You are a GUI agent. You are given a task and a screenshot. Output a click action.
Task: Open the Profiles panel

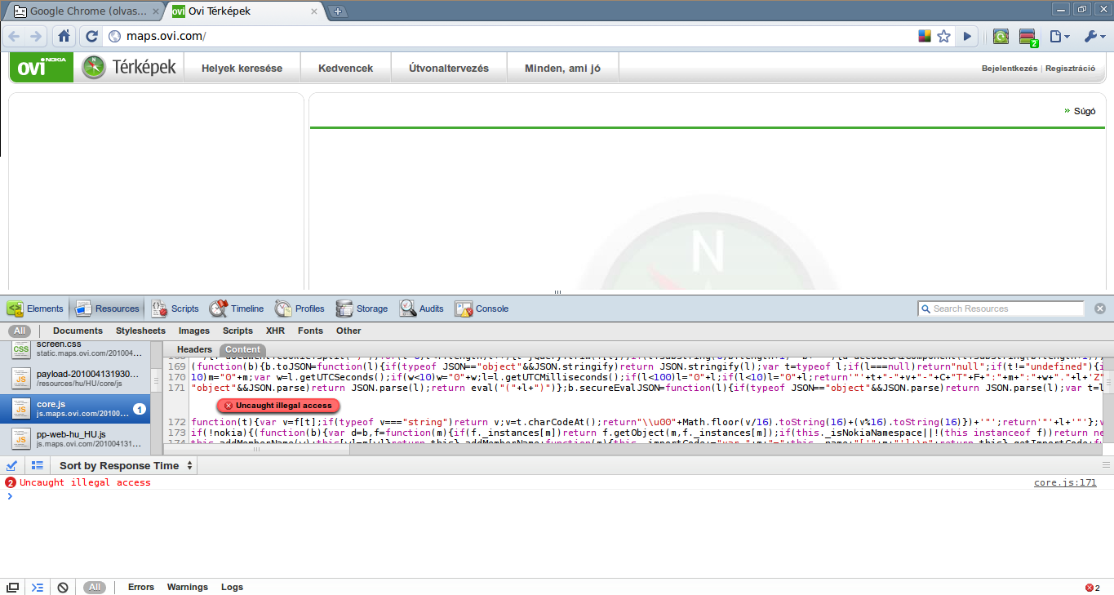click(x=300, y=309)
